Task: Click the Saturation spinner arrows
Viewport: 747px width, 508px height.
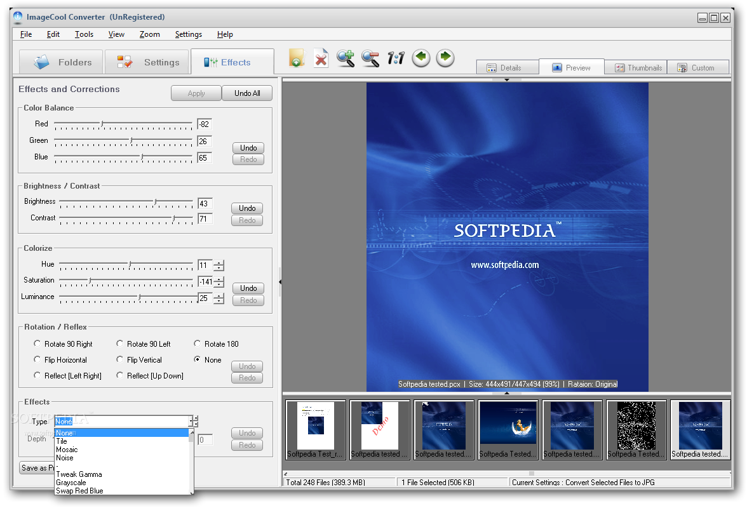Action: pos(219,282)
